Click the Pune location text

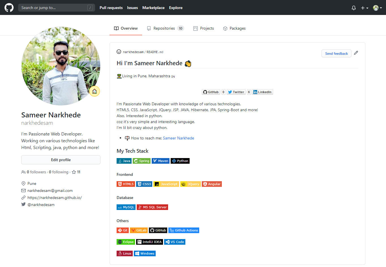point(32,183)
